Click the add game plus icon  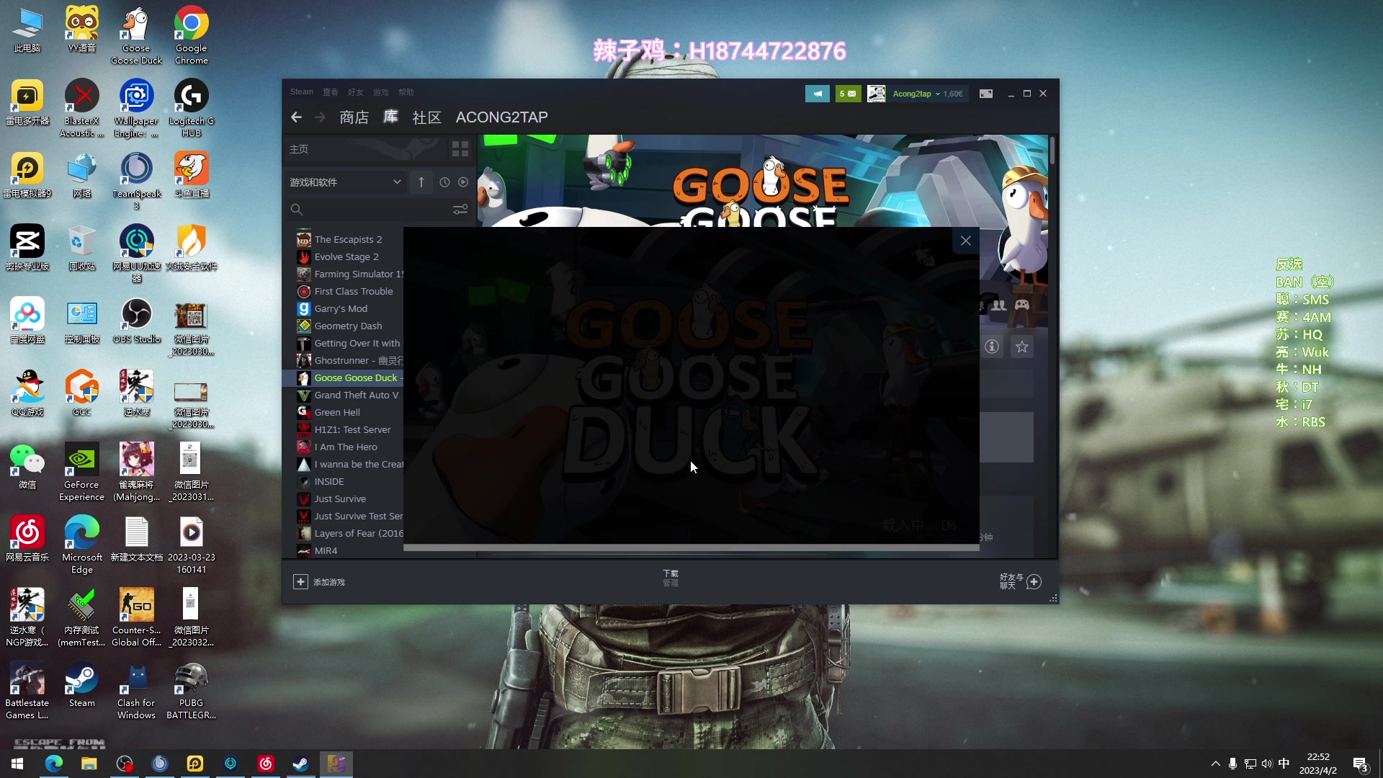point(300,581)
